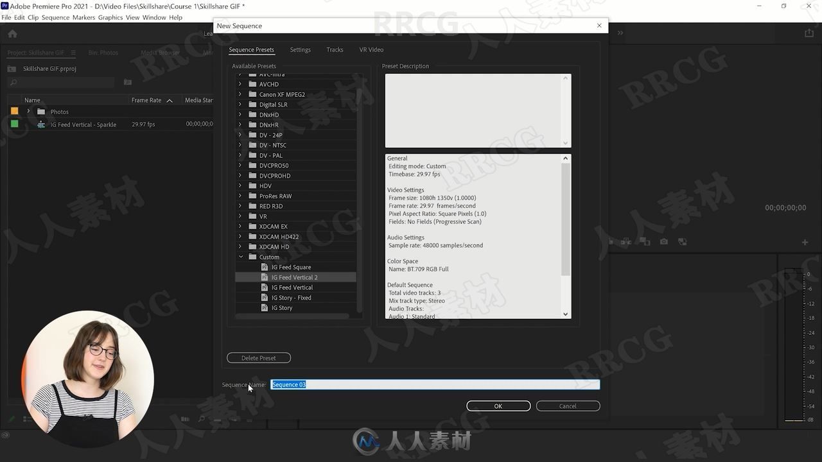Click the Comparison View icon in monitor

pyautogui.click(x=682, y=242)
